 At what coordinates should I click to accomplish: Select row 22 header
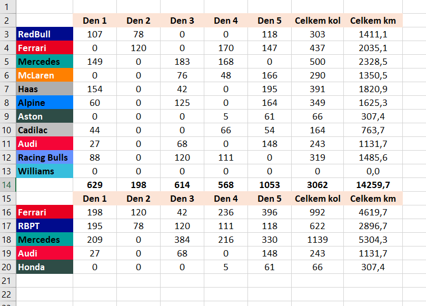pyautogui.click(x=8, y=294)
